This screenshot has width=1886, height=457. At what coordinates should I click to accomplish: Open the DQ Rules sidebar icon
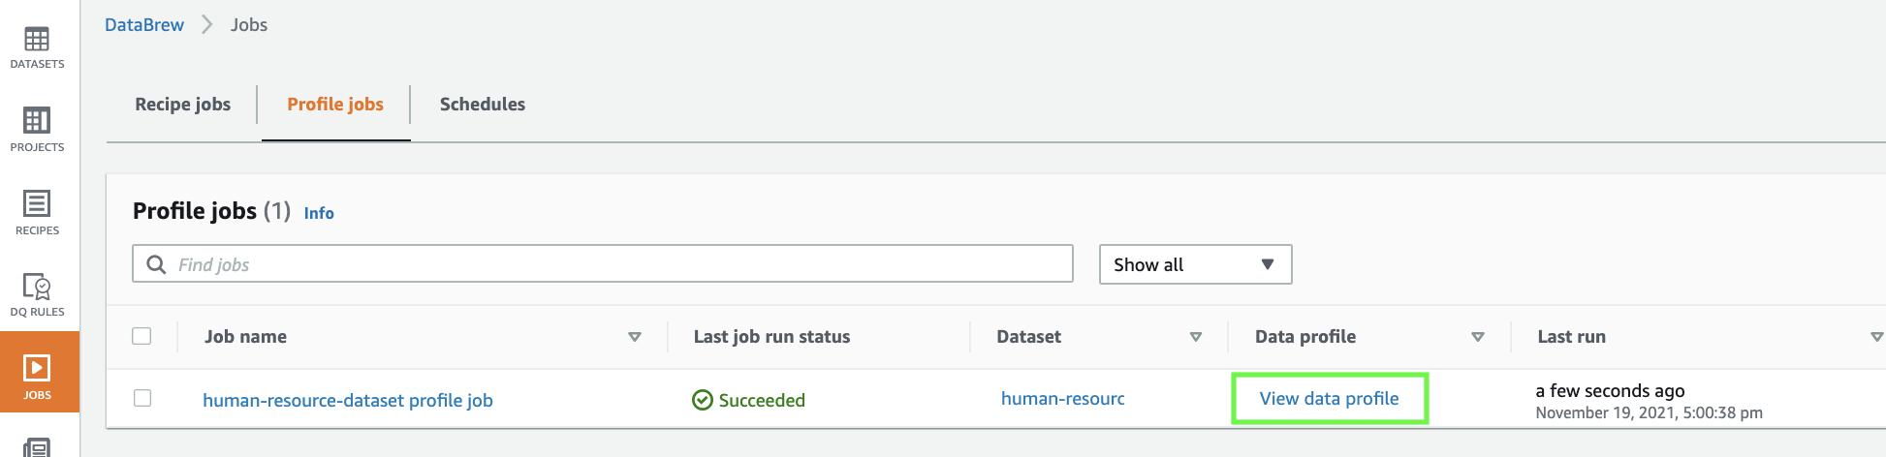[x=37, y=294]
